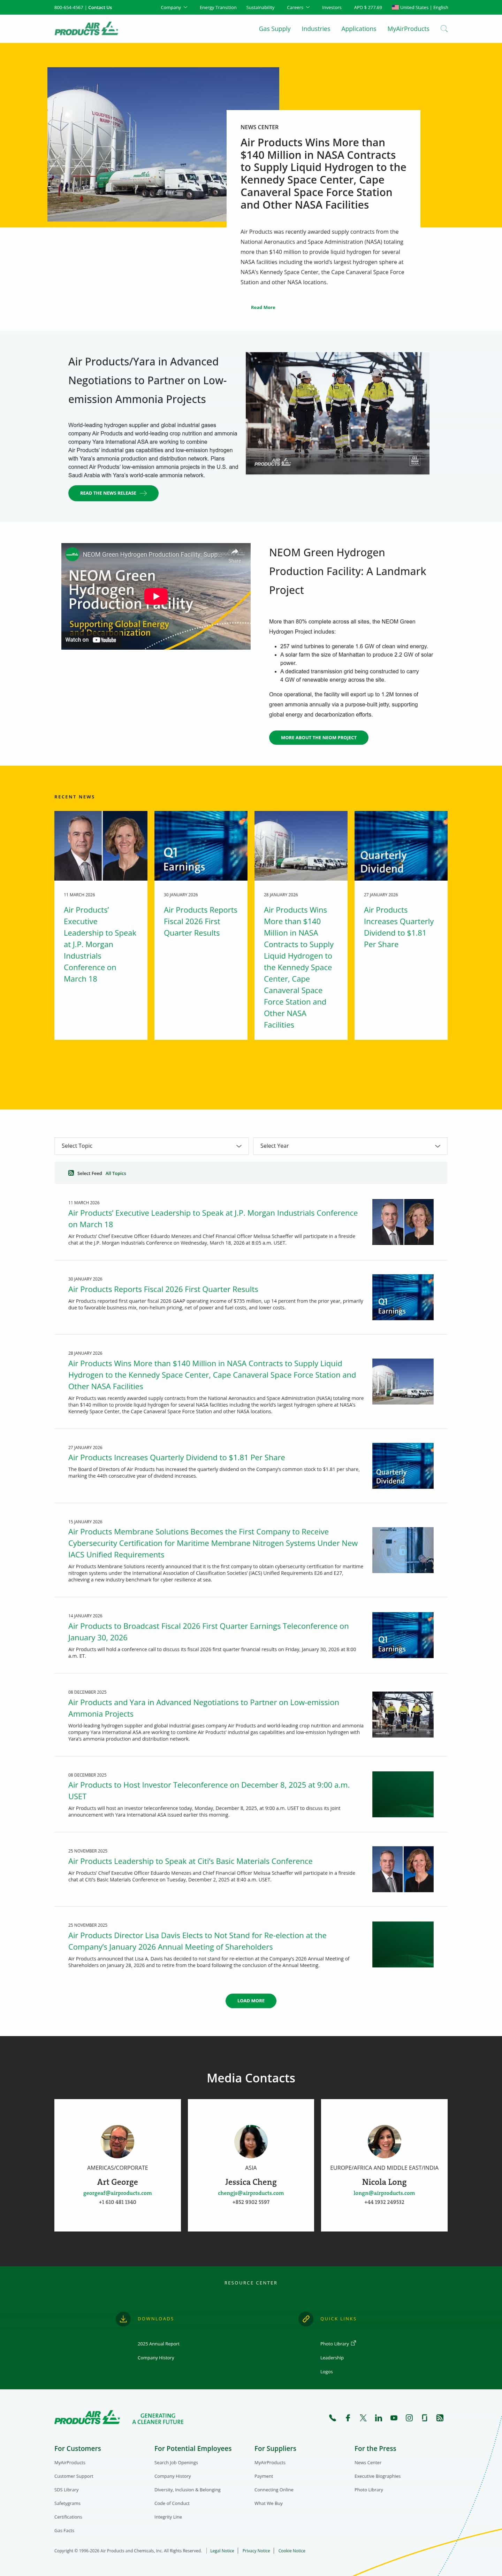Click the Air Products logo in header
Screen dimensions: 502x2576
click(x=86, y=29)
